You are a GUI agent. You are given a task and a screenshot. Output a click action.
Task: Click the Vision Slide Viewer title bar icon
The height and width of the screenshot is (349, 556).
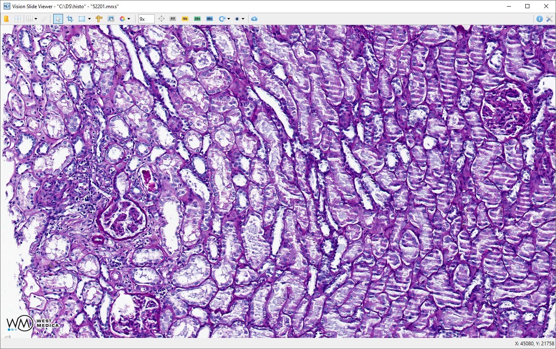[x=7, y=6]
